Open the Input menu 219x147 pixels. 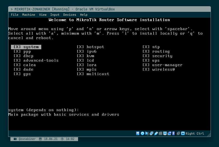click(55, 15)
